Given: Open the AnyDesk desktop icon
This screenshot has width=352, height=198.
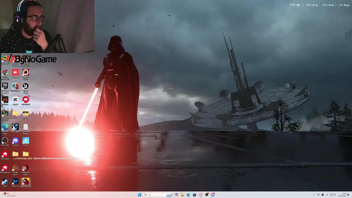Looking at the screenshot, I should pos(15,74).
